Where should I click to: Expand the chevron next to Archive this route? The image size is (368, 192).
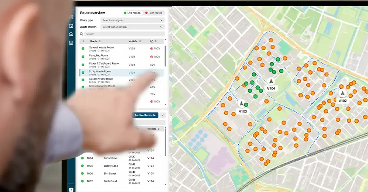163,115
